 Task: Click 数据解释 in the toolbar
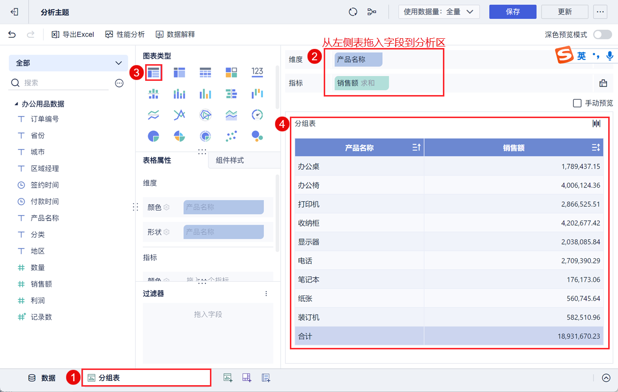point(175,34)
